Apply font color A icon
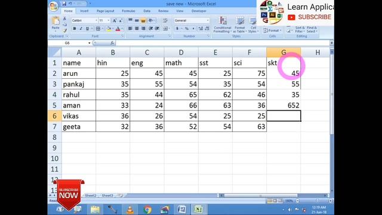The width and height of the screenshot is (382, 215). [118, 29]
